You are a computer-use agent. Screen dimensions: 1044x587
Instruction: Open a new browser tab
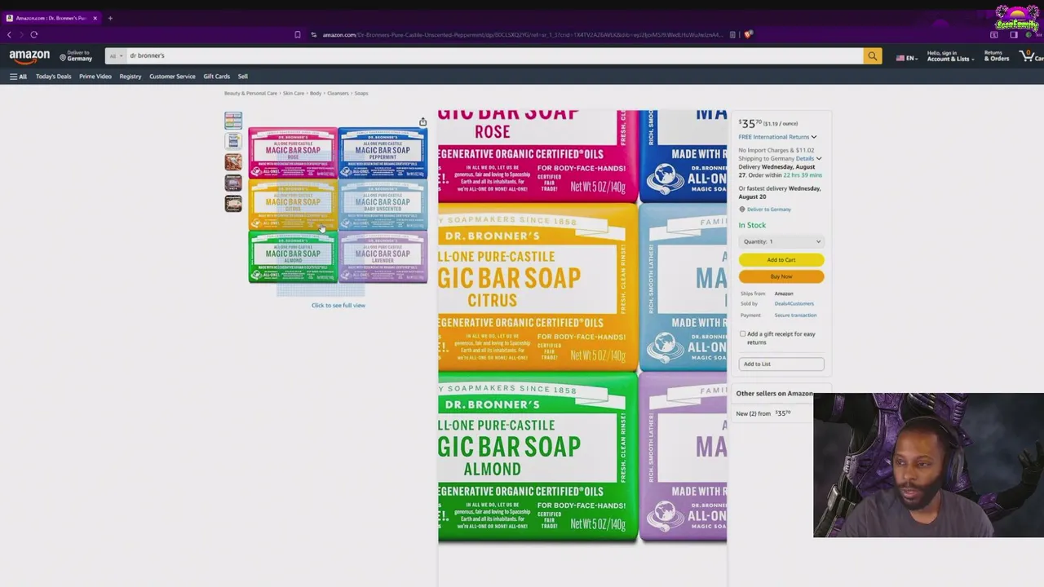tap(110, 18)
